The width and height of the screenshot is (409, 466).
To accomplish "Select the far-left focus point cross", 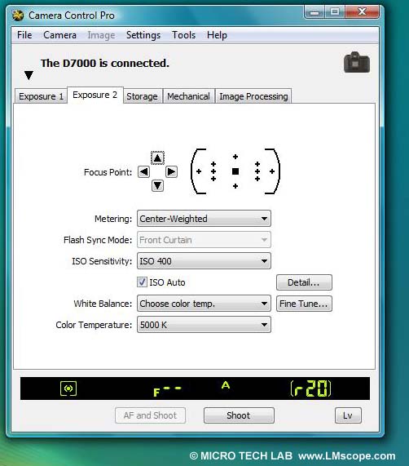I will click(x=199, y=171).
